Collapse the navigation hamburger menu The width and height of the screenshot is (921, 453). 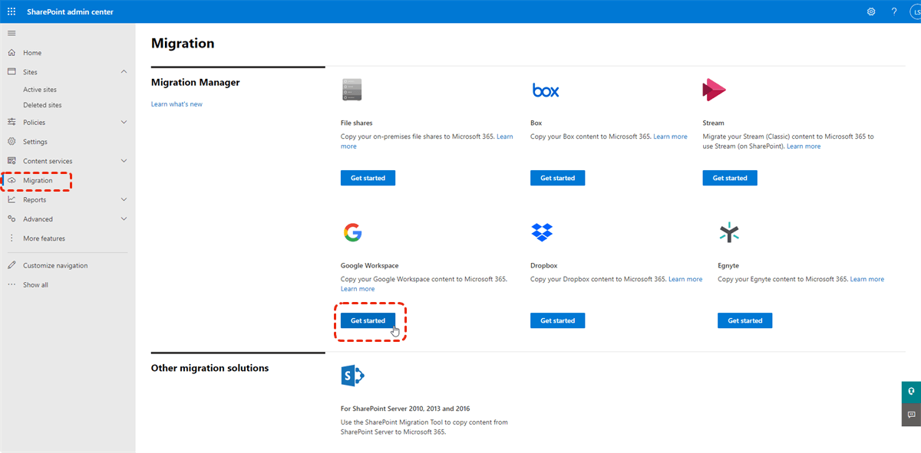12,33
